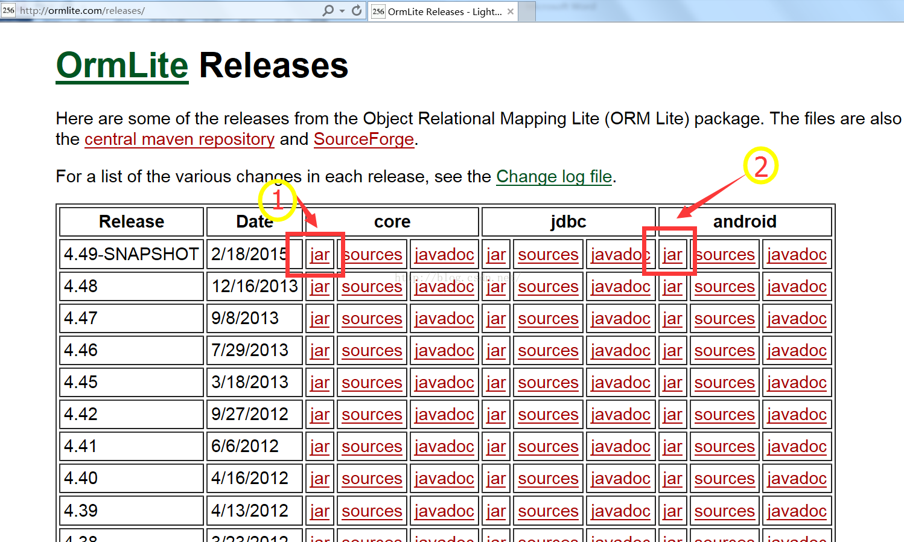The width and height of the screenshot is (904, 542).
Task: Open the OrmLite title link
Action: click(x=122, y=65)
